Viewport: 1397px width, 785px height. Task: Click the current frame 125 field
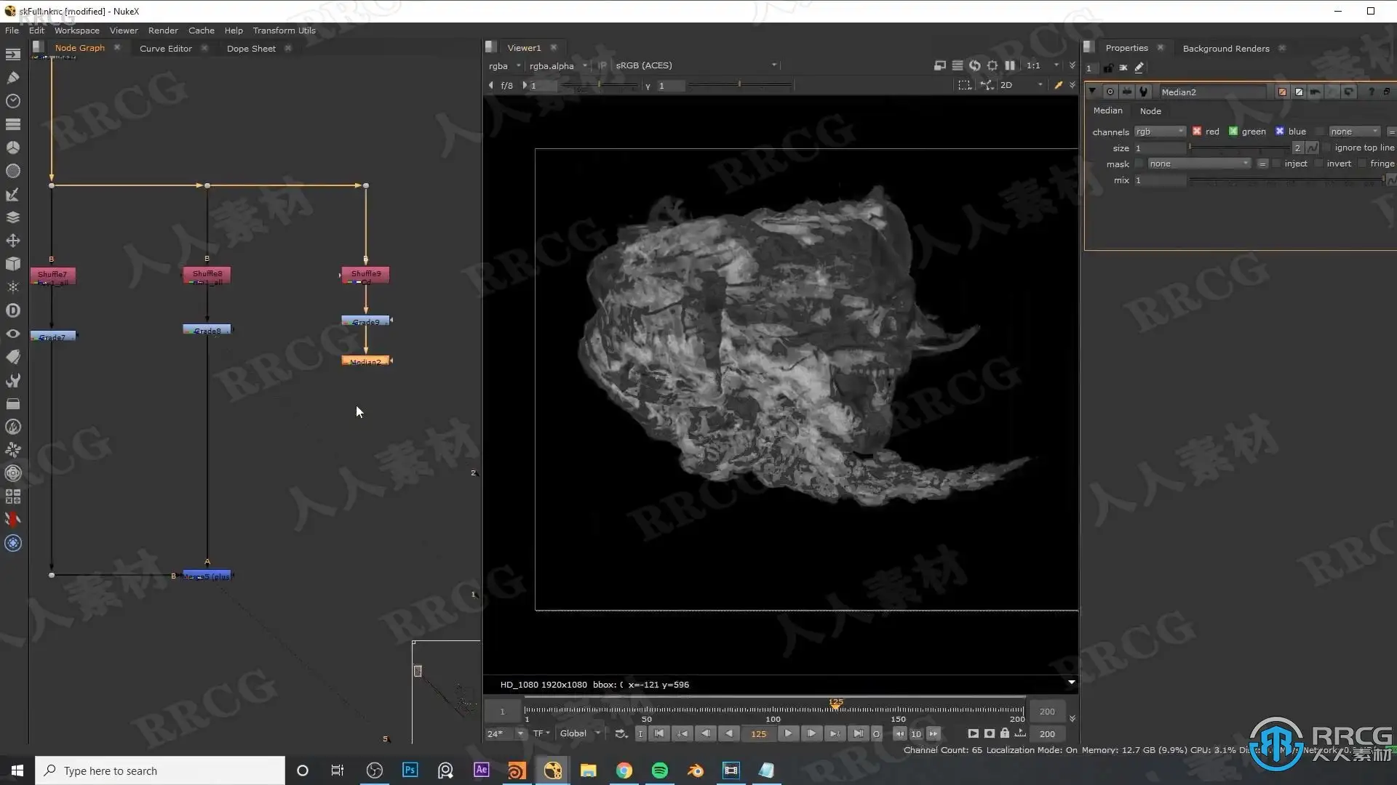tap(758, 733)
